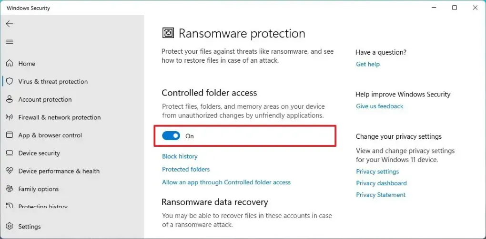Click the Device security laptop icon
Screen dimensions: 486x239
[10, 153]
